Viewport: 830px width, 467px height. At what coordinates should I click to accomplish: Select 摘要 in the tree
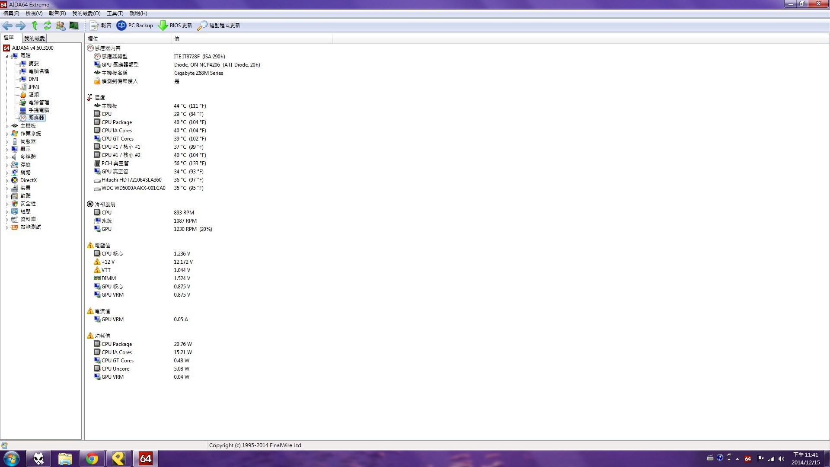34,64
